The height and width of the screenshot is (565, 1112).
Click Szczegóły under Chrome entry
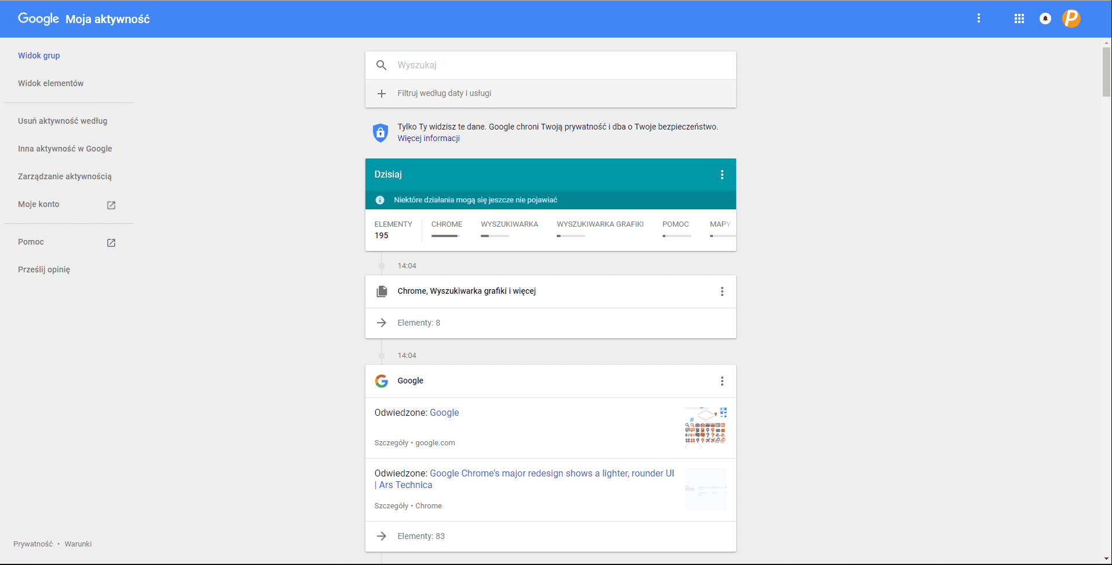tap(391, 506)
